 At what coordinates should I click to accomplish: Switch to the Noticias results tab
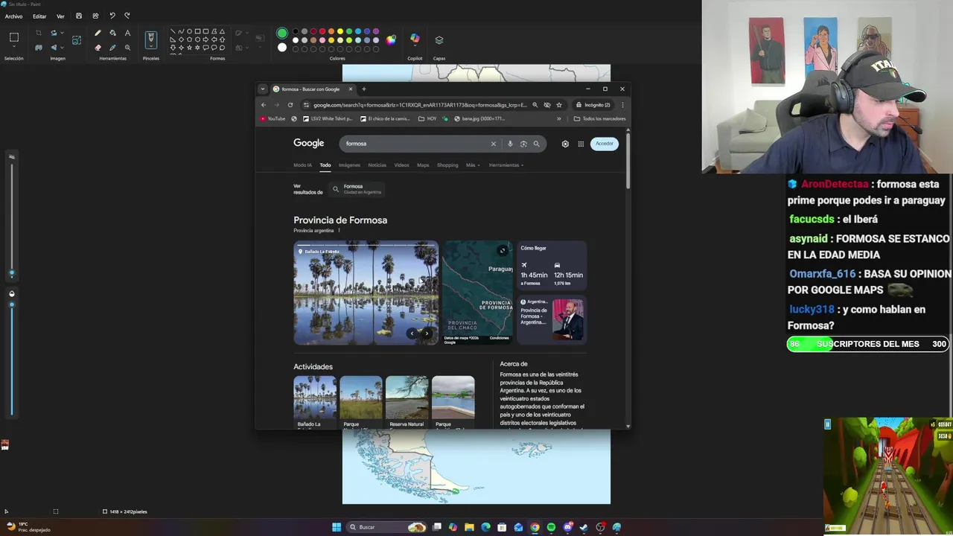point(377,165)
